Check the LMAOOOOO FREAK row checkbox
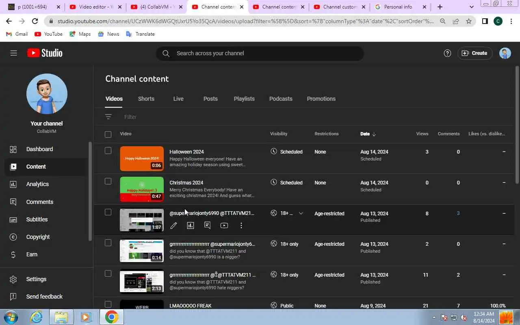This screenshot has height=325, width=520. click(x=108, y=304)
